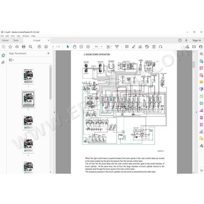Viewport: 204px width, 204px height.
Task: Add the document to starred favorites
Action: point(10,47)
